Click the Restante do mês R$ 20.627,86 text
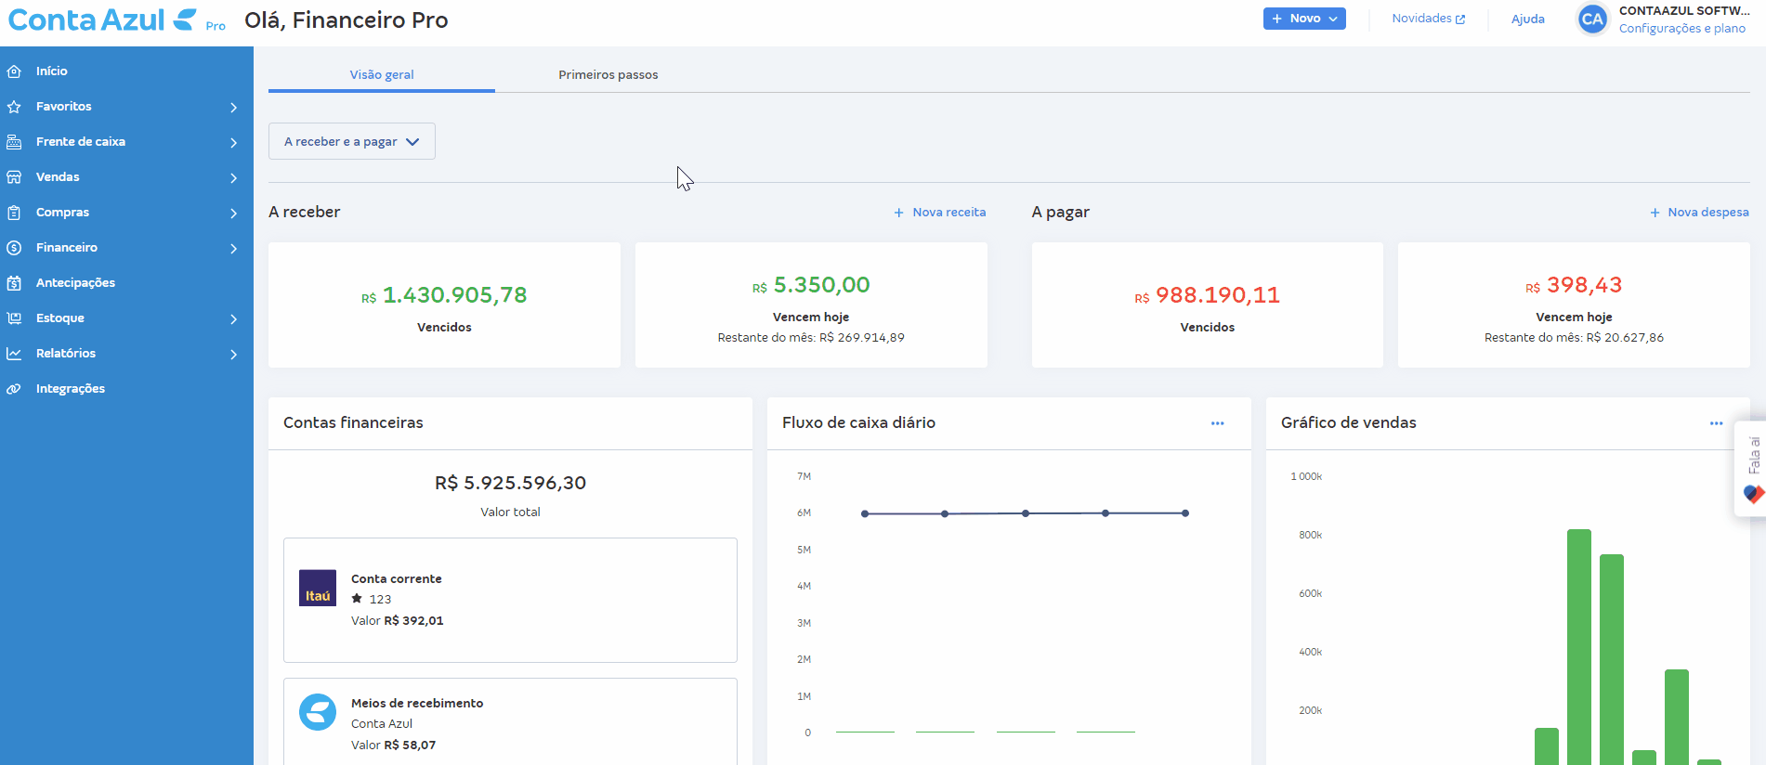1766x765 pixels. coord(1574,338)
